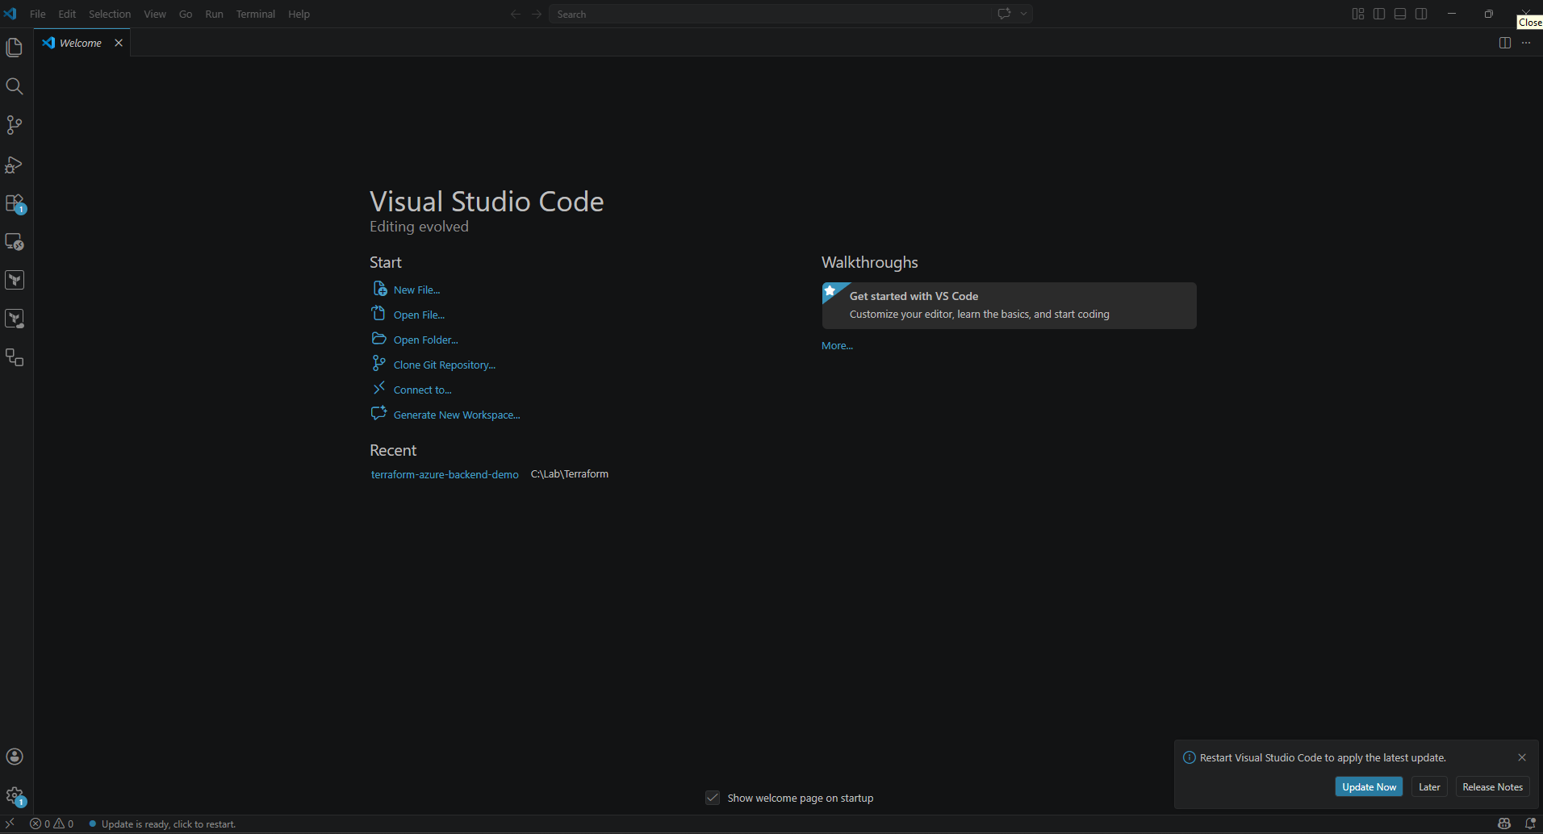
Task: Open the Help menu
Action: click(299, 14)
